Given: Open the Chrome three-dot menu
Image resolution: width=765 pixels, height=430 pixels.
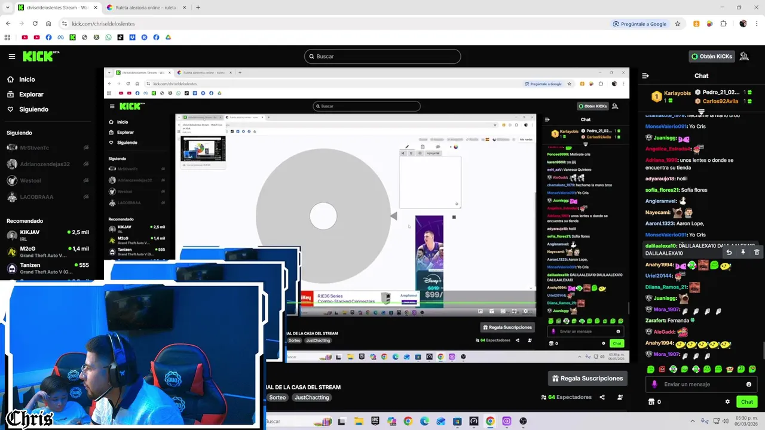Looking at the screenshot, I should (756, 24).
